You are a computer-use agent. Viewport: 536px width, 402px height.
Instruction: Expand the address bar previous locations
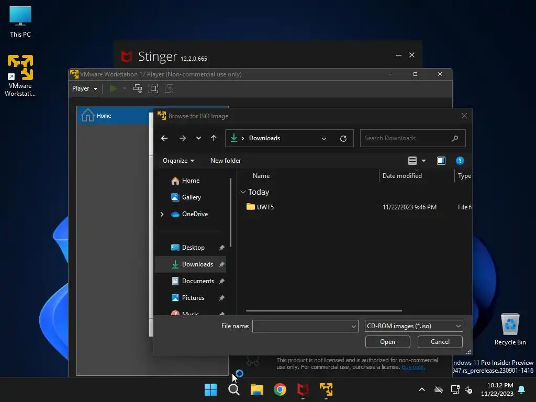tap(323, 138)
